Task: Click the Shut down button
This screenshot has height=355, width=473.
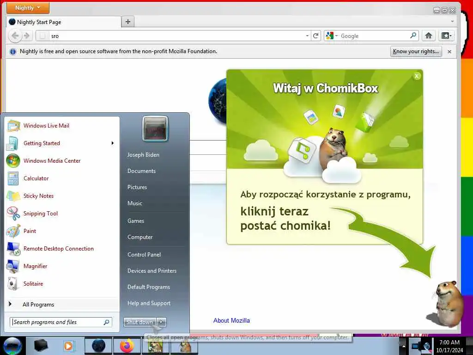Action: [x=140, y=322]
